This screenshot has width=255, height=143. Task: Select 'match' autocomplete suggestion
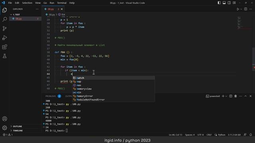click(114, 78)
